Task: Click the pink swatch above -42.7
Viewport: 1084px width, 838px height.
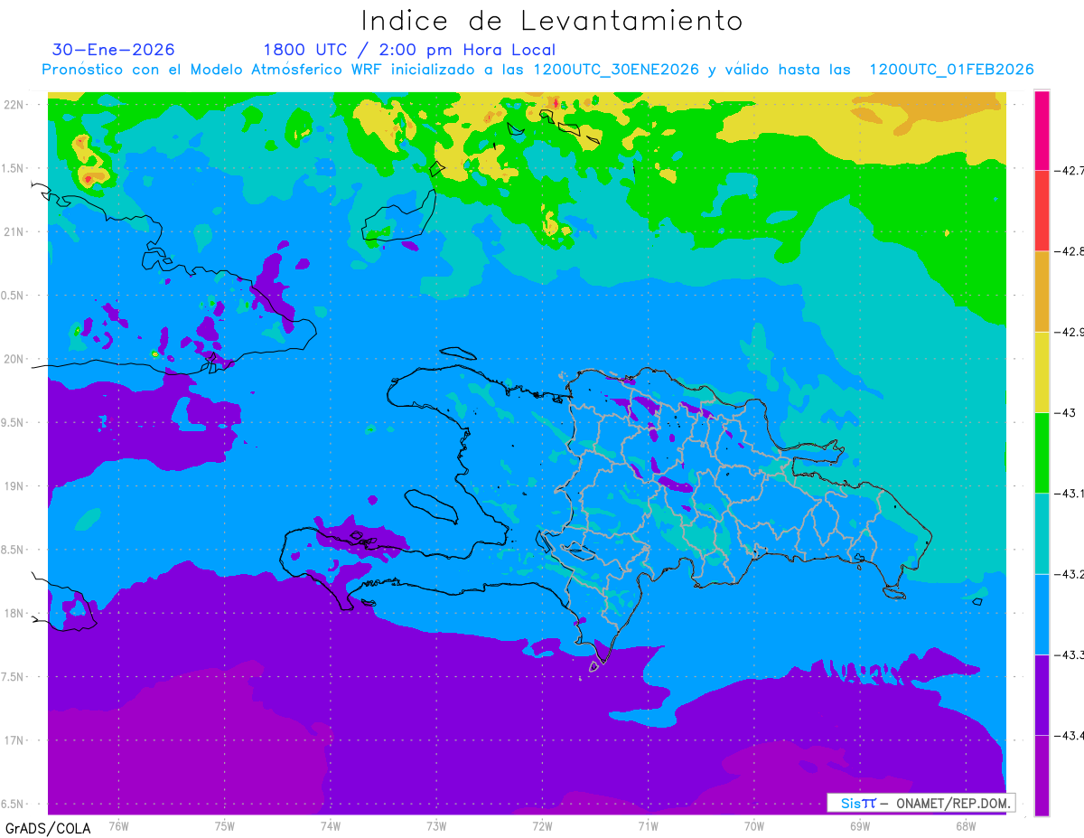Action: click(1042, 129)
